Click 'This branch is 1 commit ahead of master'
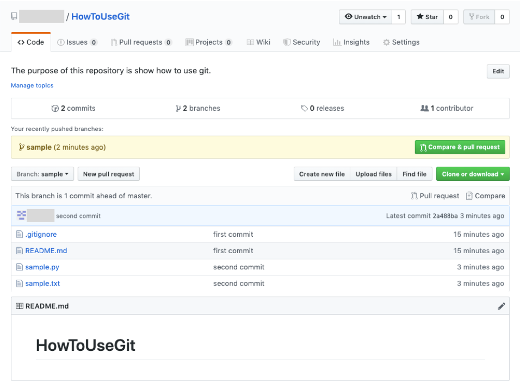Screen dimensions: 520x390 pyautogui.click(x=84, y=196)
